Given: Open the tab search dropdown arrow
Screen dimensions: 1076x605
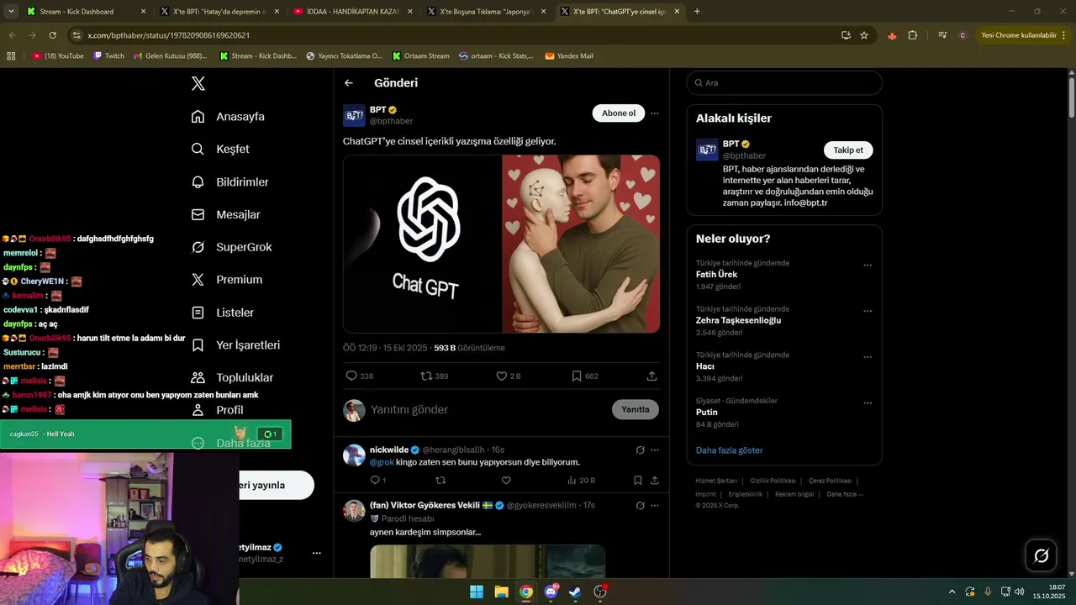Looking at the screenshot, I should tap(11, 12).
